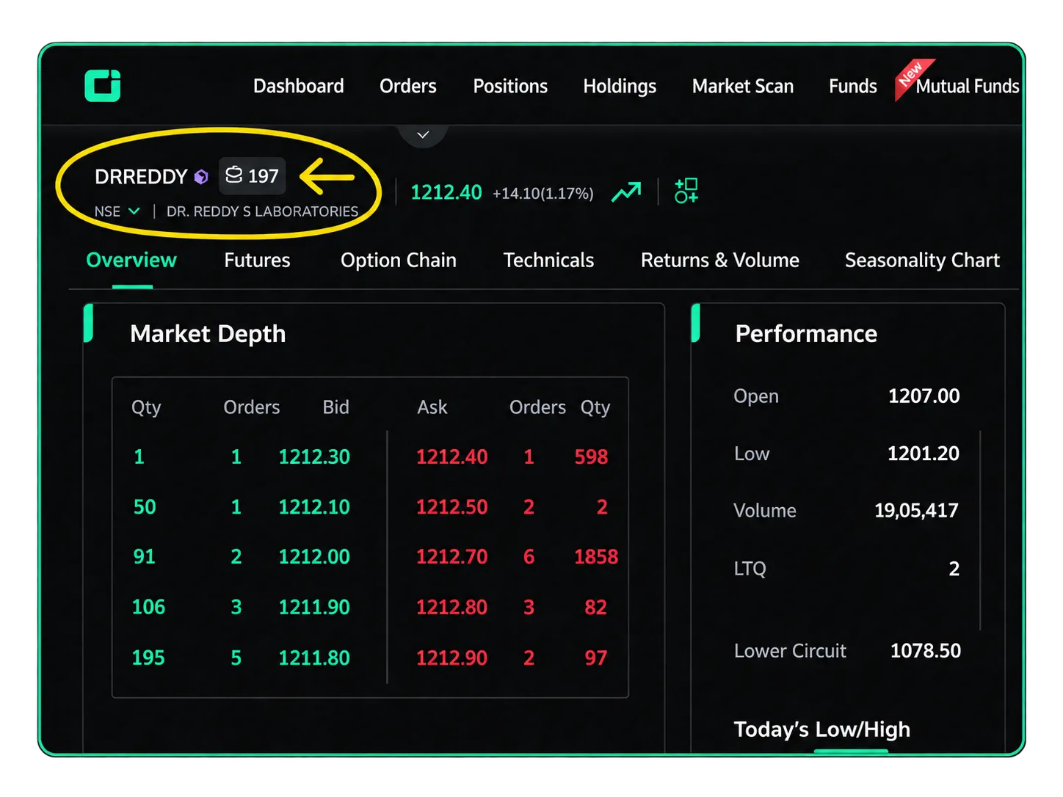This screenshot has height=797, width=1063.
Task: Click bid price 1212.00
Action: pos(314,557)
